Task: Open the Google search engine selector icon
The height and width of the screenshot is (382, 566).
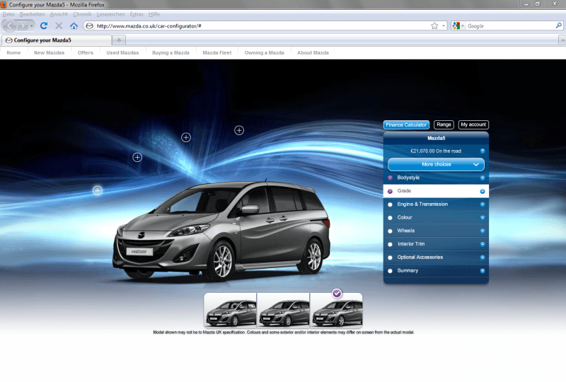Action: pos(456,26)
